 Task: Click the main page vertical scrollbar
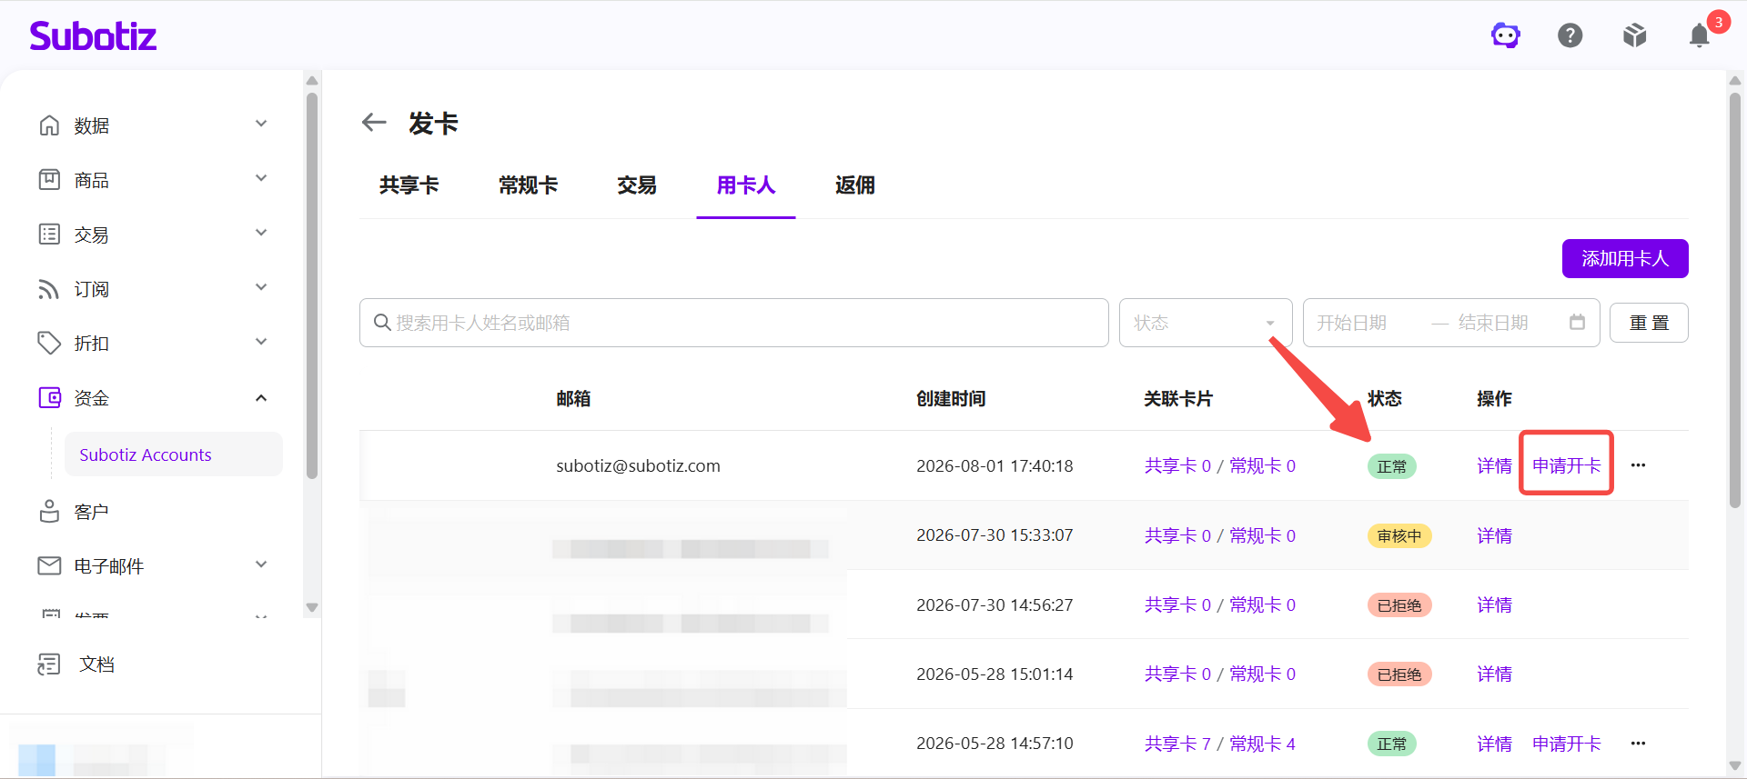tap(1734, 300)
